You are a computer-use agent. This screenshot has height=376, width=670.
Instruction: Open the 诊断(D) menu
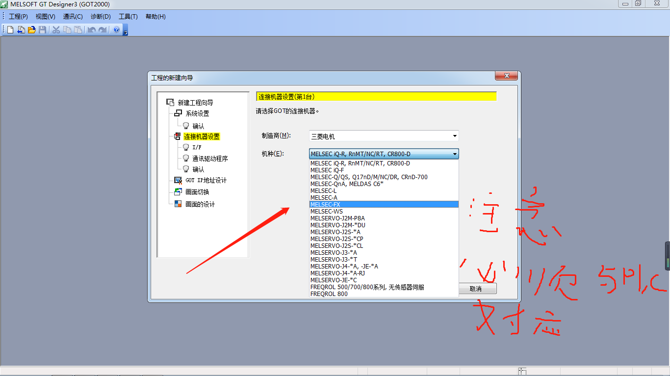(x=101, y=17)
